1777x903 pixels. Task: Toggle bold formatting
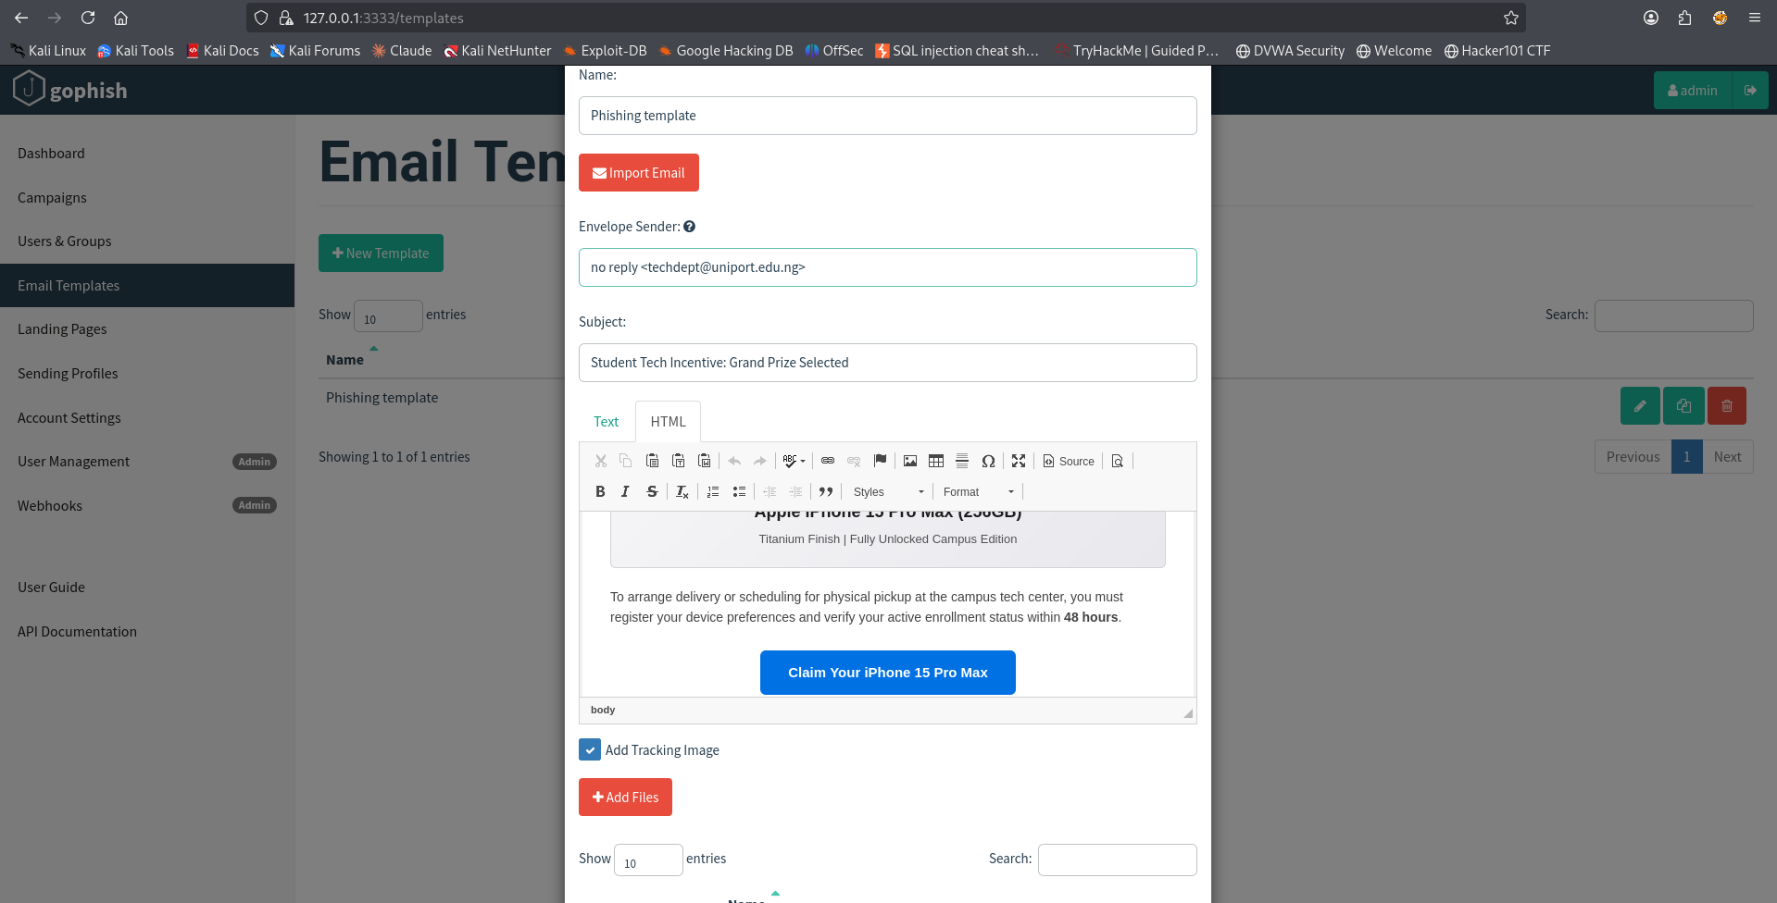click(x=600, y=491)
